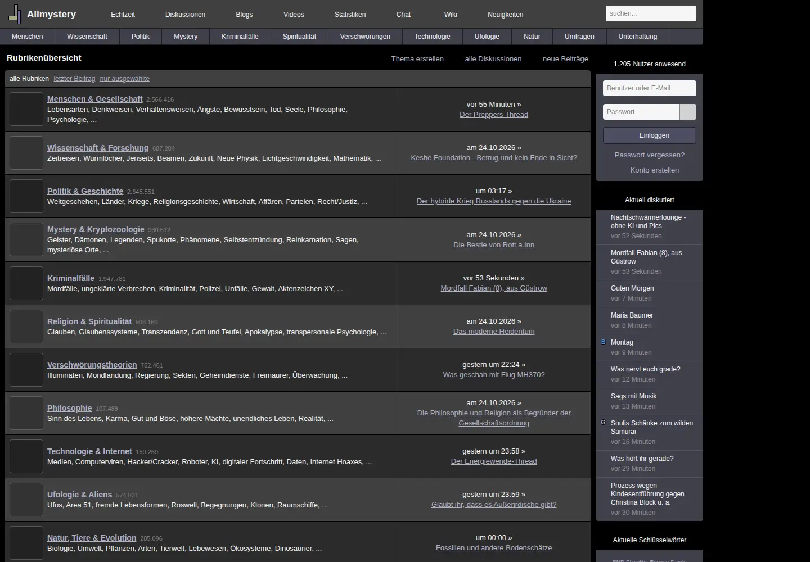This screenshot has width=810, height=562.
Task: Open the Natur, Tiere & Evolution thumbnail
Action: pyautogui.click(x=26, y=543)
